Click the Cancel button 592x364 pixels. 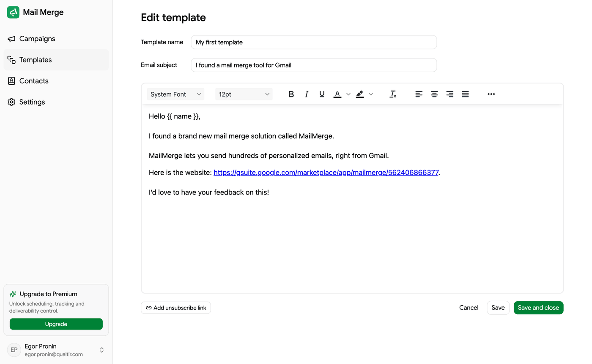click(x=469, y=307)
